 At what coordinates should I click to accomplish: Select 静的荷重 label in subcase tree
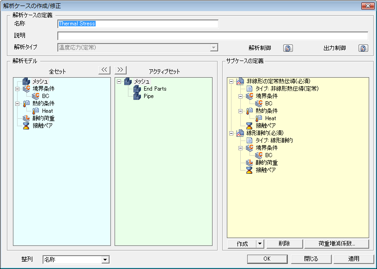(267, 162)
